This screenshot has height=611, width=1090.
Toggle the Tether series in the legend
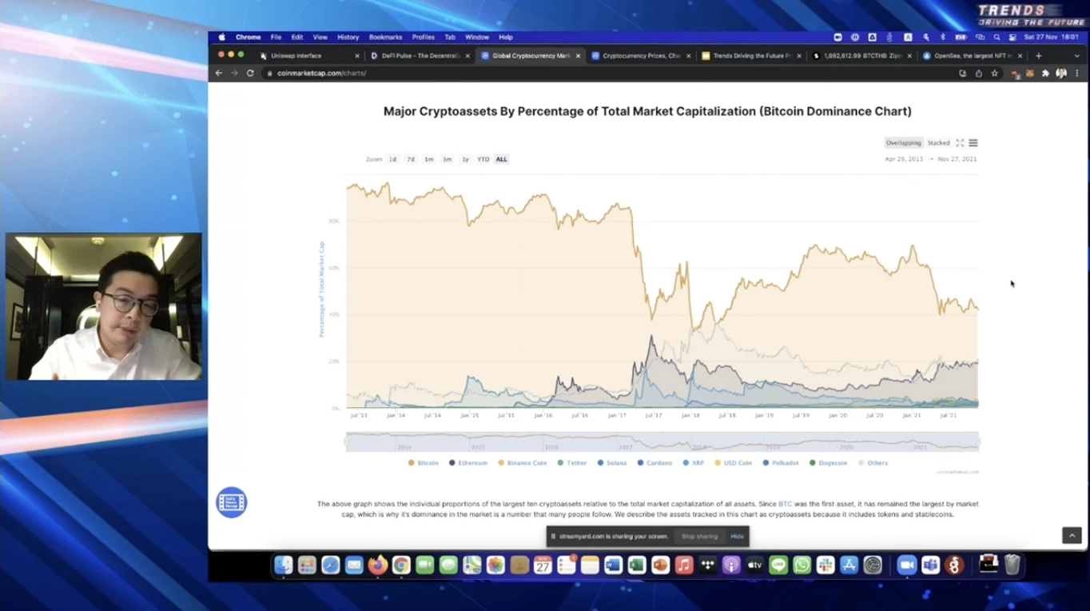[x=575, y=462]
